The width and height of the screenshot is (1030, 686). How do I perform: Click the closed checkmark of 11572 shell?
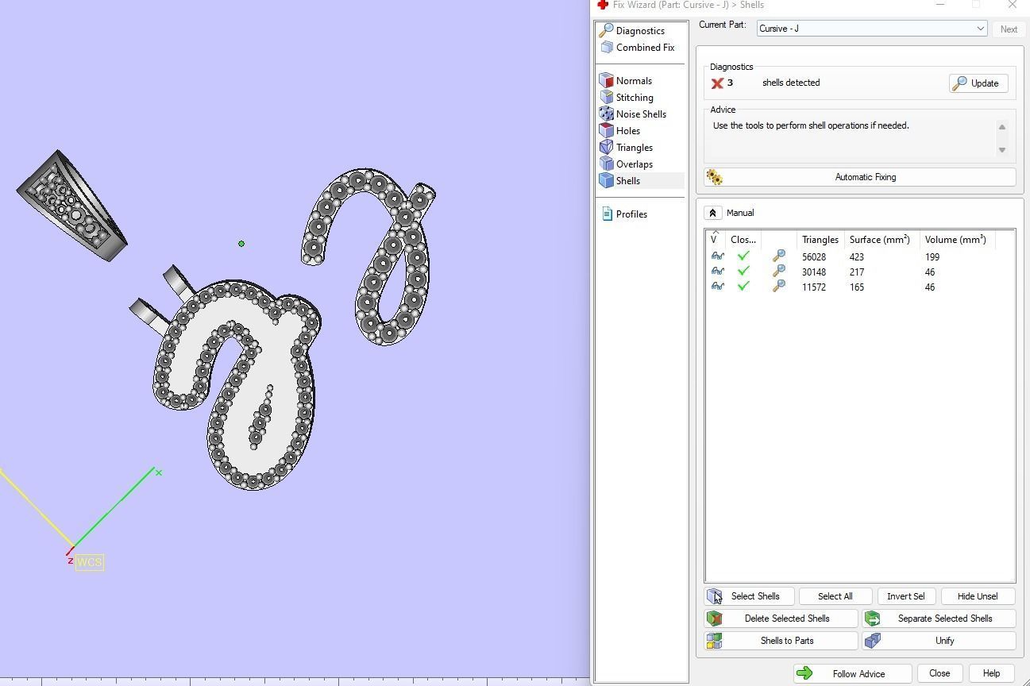click(x=743, y=287)
